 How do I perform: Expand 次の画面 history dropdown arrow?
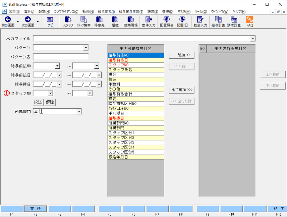click(38, 21)
